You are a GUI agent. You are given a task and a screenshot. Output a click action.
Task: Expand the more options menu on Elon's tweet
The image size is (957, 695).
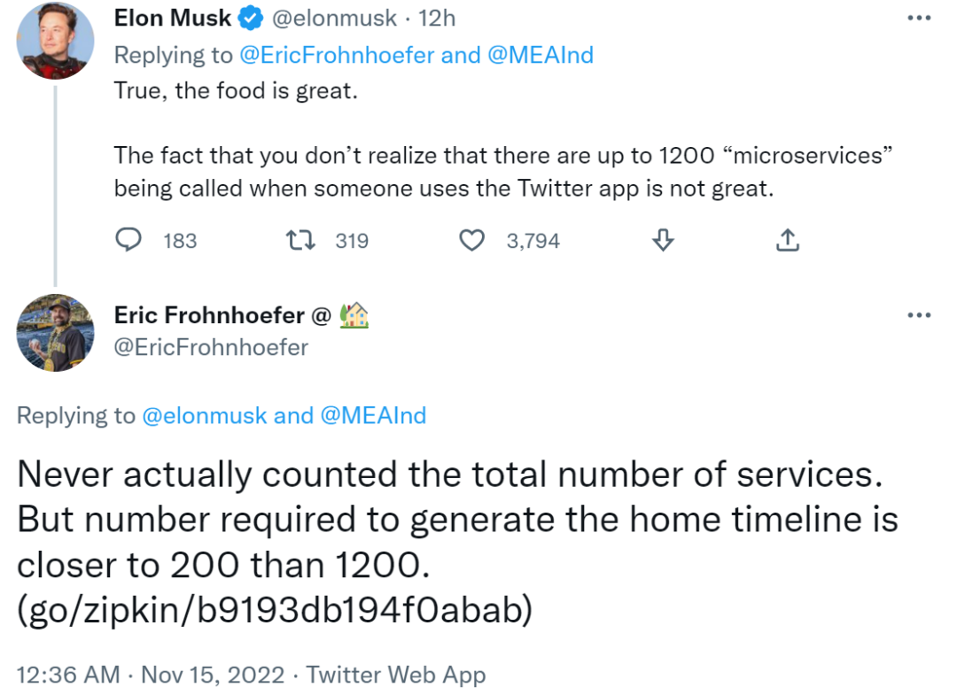[x=920, y=18]
